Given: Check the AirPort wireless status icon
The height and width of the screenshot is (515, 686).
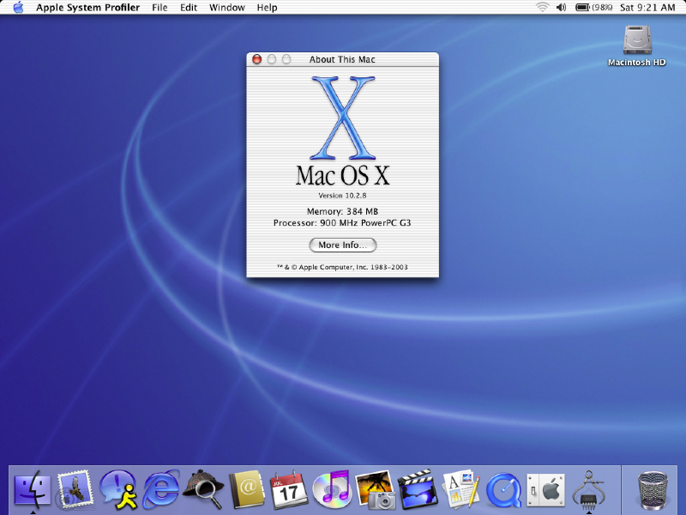Looking at the screenshot, I should point(543,8).
